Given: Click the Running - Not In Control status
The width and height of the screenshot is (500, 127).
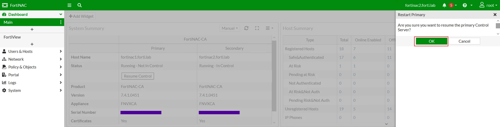Looking at the screenshot, I should click(x=142, y=66).
